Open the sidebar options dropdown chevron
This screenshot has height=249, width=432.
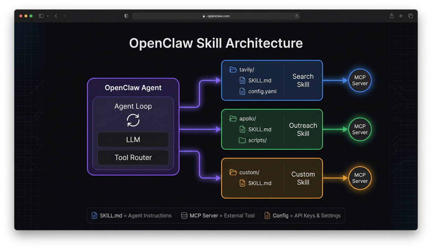(x=48, y=16)
